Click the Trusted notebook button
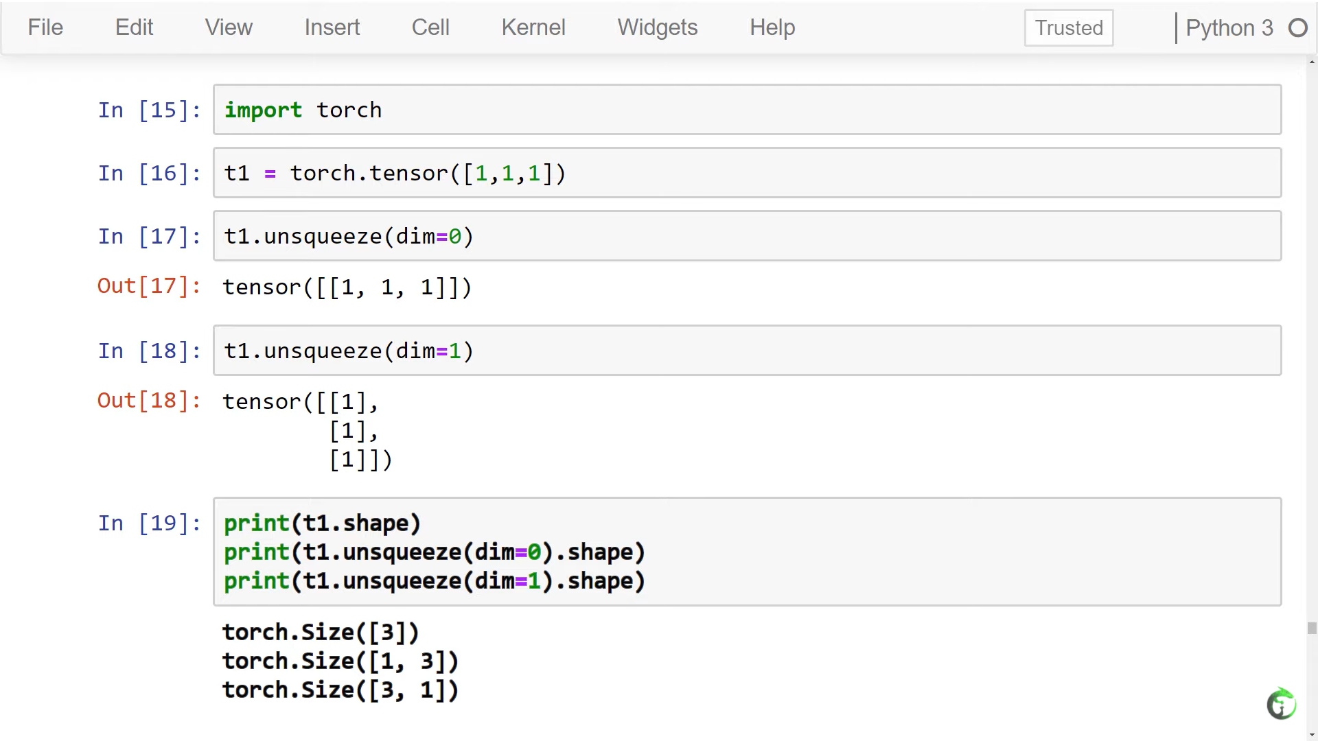This screenshot has height=741, width=1318. click(1069, 28)
